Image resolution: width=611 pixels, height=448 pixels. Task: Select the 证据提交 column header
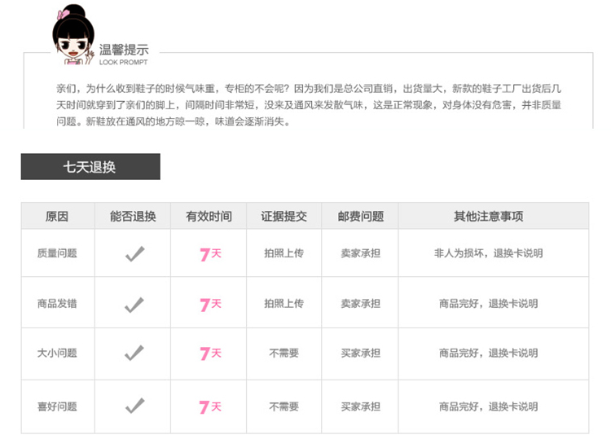[x=284, y=217]
